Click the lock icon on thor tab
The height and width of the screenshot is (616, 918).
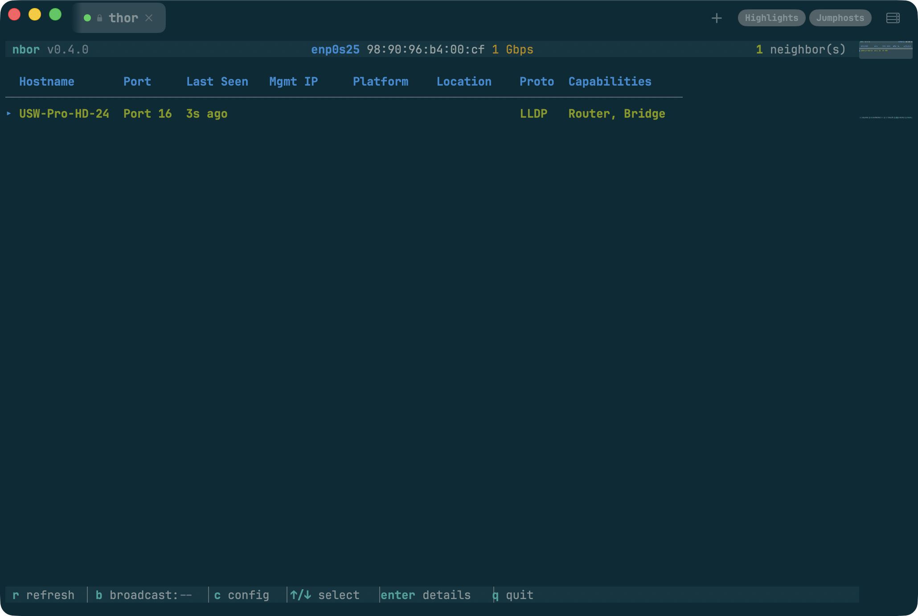pos(100,18)
